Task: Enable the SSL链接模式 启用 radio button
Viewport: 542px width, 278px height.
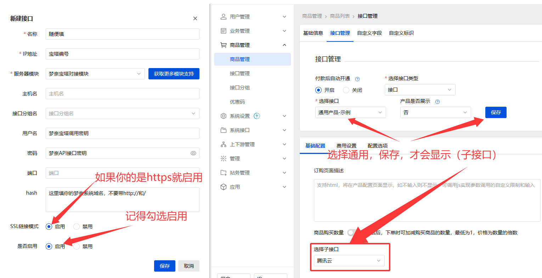Action: coord(49,226)
